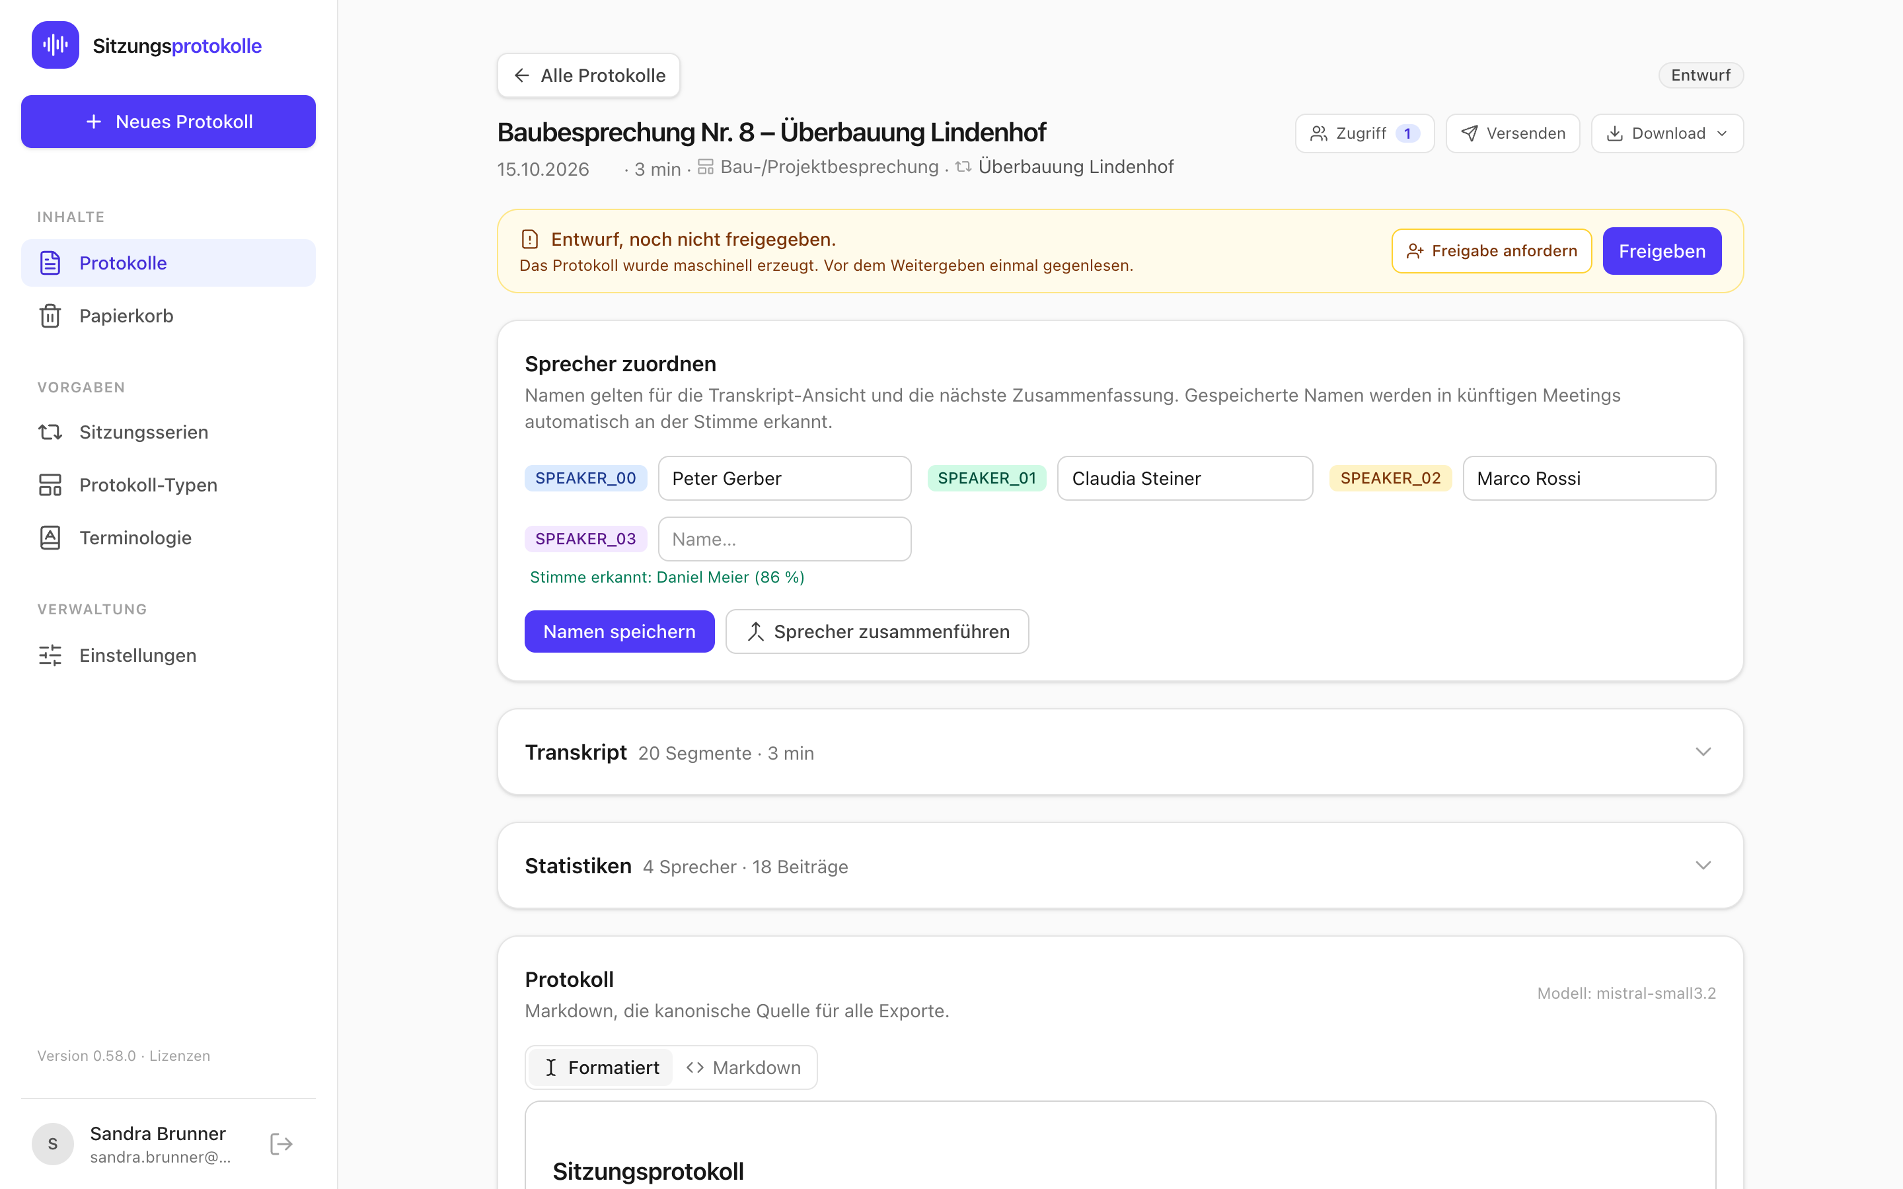
Task: Edit the SPEAKER_01 name field Claudia Steiner
Action: tap(1184, 478)
